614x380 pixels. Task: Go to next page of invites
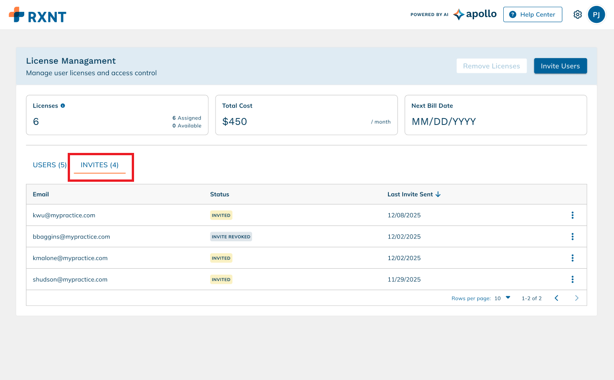tap(576, 298)
